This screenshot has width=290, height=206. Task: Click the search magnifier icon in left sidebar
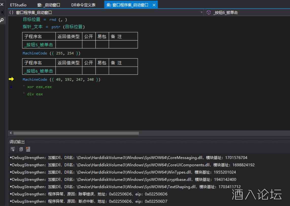(2, 20)
